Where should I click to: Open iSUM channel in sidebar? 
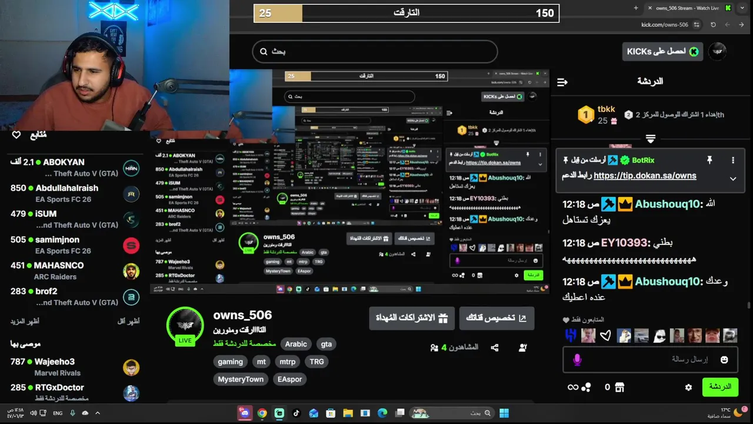pyautogui.click(x=75, y=219)
